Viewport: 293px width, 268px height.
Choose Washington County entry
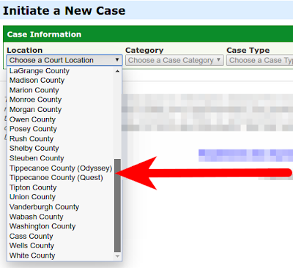click(x=61, y=226)
